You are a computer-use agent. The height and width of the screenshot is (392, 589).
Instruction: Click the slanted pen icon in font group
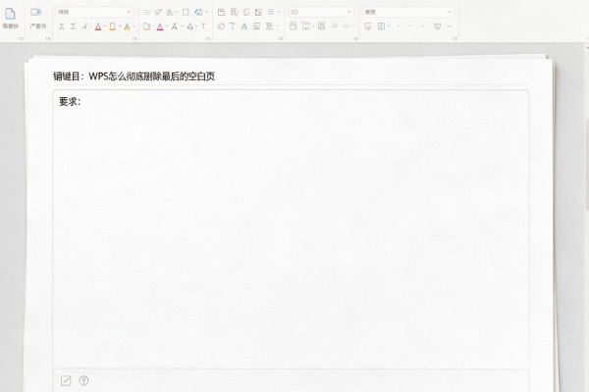pos(85,26)
